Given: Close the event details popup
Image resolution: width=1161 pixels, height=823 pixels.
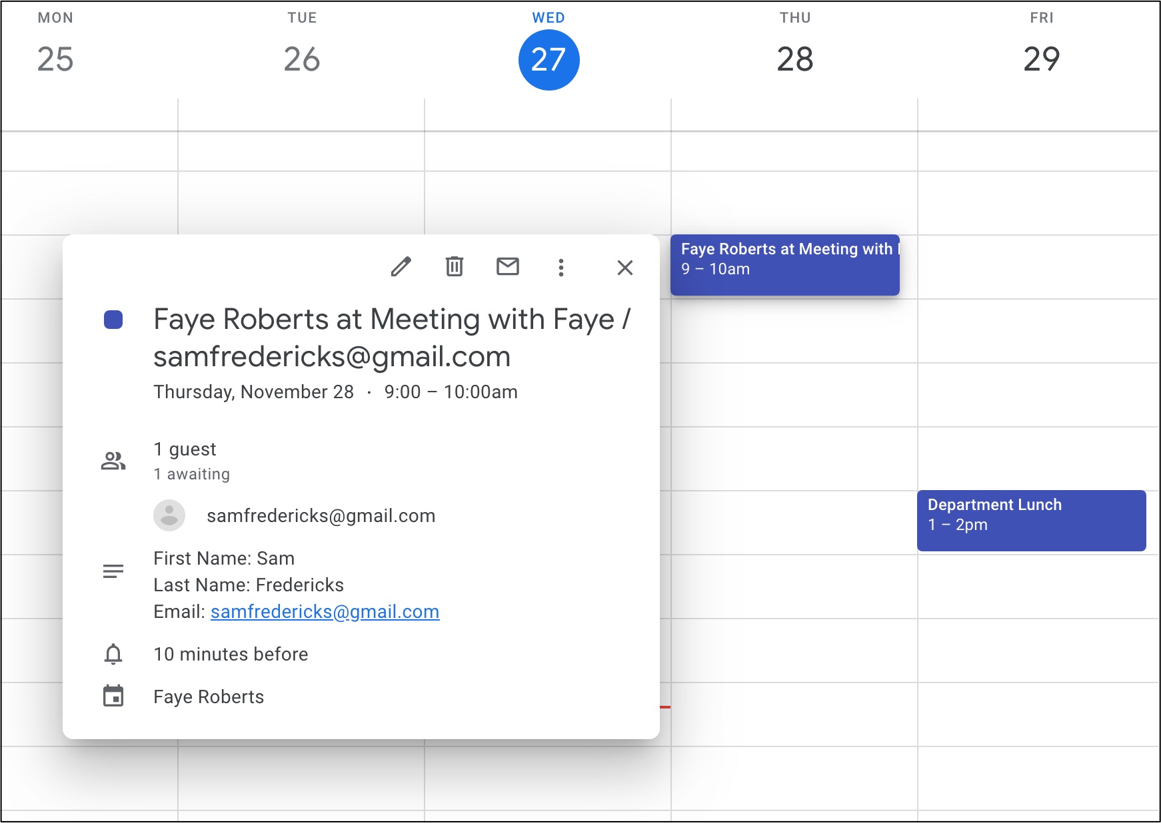Looking at the screenshot, I should [624, 268].
